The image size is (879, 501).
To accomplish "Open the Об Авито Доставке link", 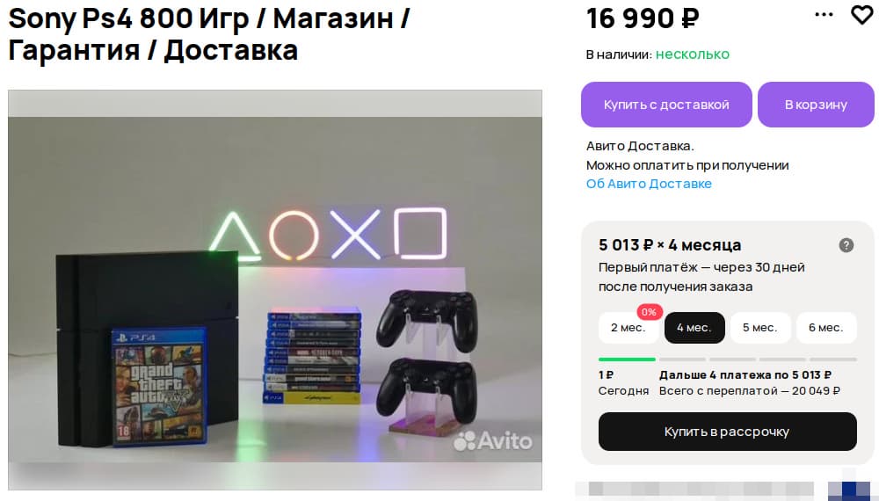I will point(649,184).
